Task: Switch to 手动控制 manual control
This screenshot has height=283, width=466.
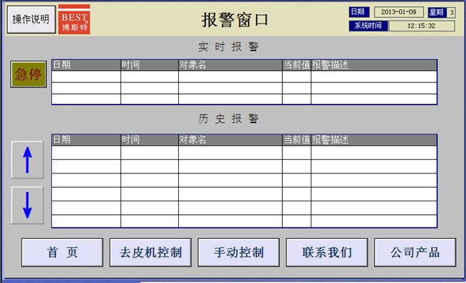Action: [239, 252]
